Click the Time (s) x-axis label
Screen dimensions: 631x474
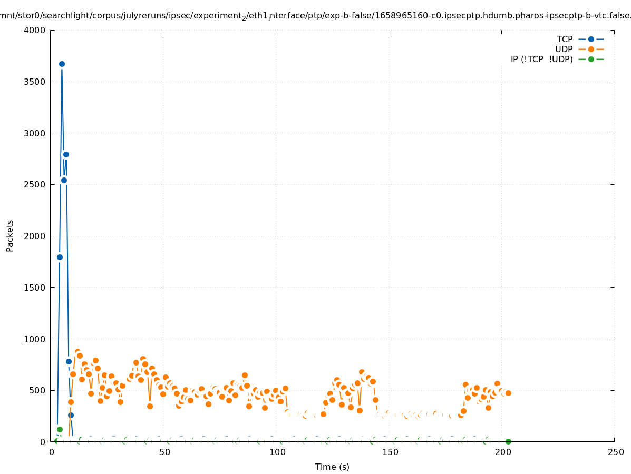[332, 467]
